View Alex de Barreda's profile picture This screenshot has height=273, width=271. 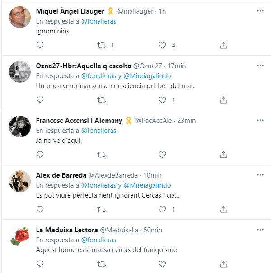[20, 181]
